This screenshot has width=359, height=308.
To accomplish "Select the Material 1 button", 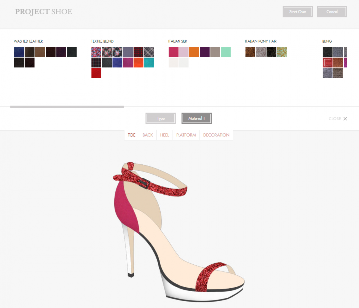I will 196,118.
